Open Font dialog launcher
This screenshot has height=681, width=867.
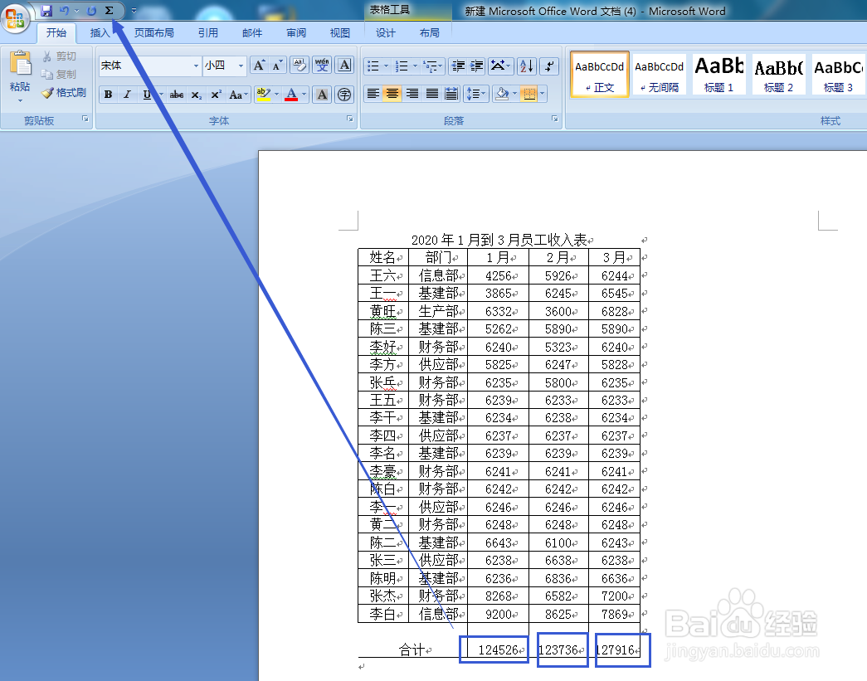tap(350, 119)
